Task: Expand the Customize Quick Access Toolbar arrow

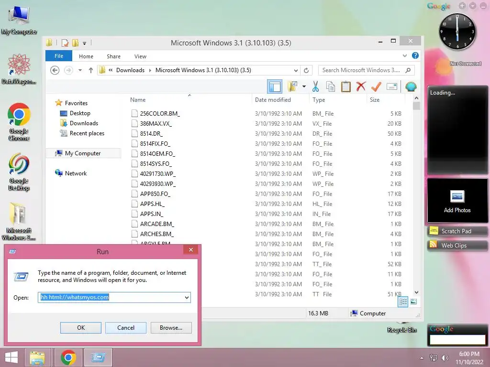Action: pyautogui.click(x=84, y=43)
